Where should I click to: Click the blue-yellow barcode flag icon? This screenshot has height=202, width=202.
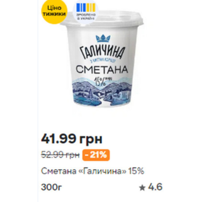coord(86,8)
